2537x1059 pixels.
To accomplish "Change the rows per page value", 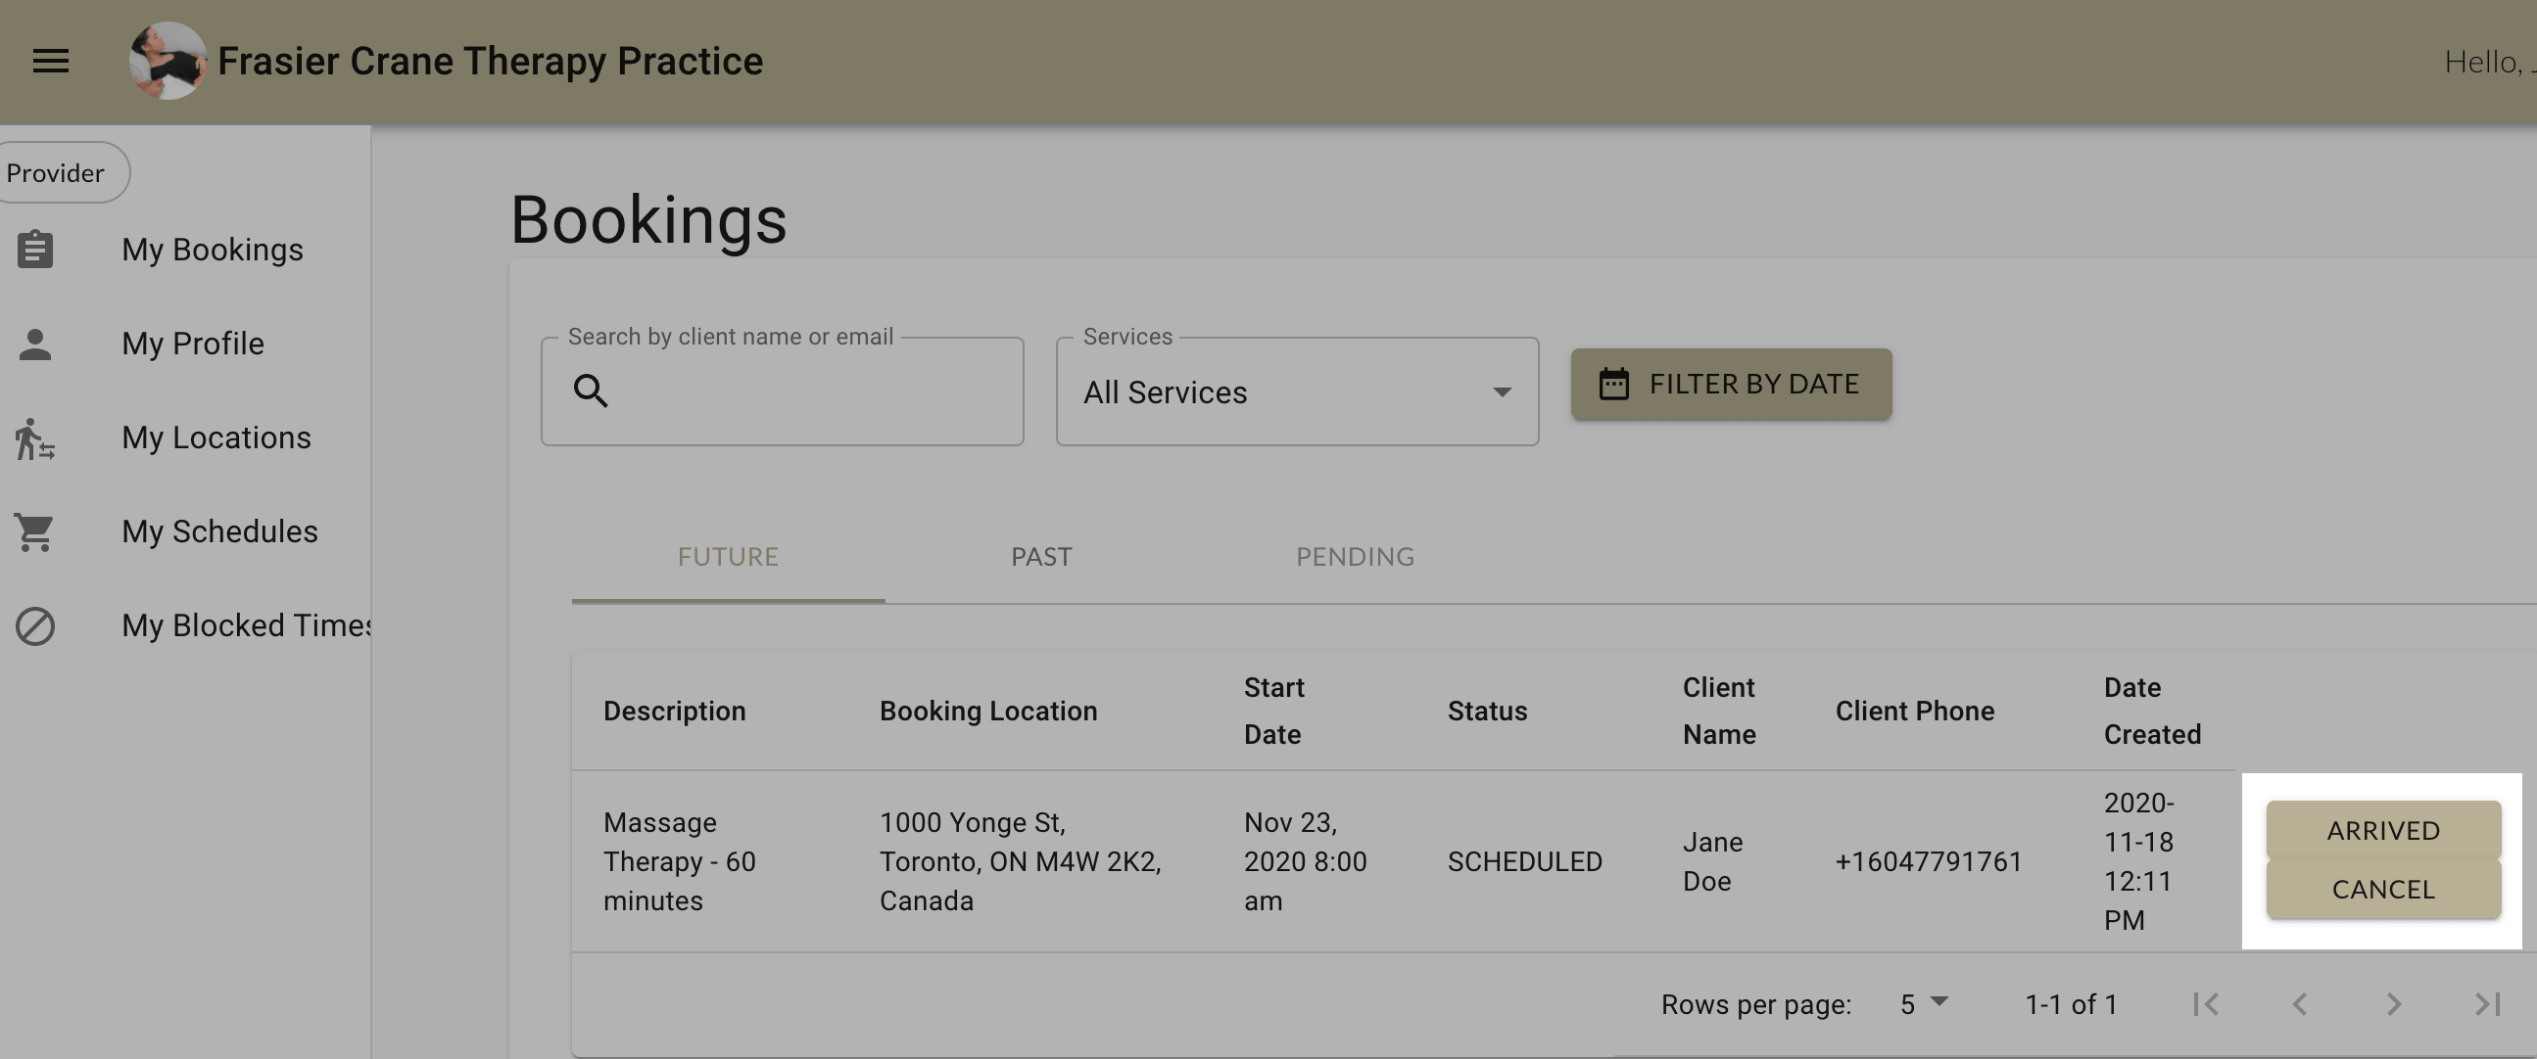I will coord(1921,1004).
